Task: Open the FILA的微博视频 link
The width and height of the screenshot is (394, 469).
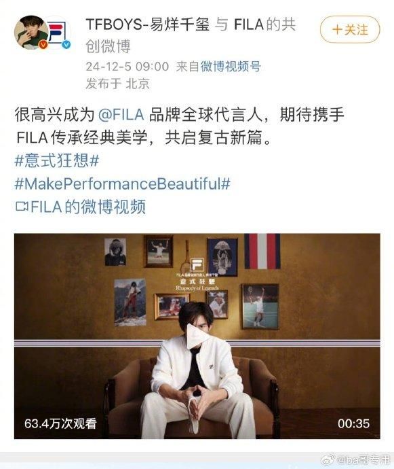Action: click(88, 207)
